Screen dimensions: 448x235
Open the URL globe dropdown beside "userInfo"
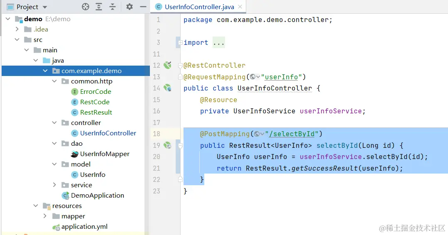coord(255,77)
